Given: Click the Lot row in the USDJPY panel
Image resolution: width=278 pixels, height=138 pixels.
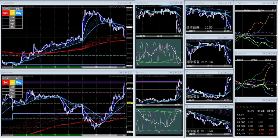Looking at the screenshot, I should pyautogui.click(x=12, y=86).
